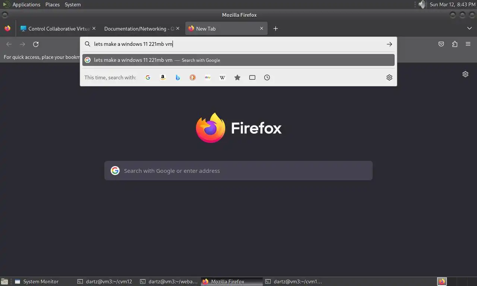
Task: Search history using the clock icon
Action: (x=267, y=77)
